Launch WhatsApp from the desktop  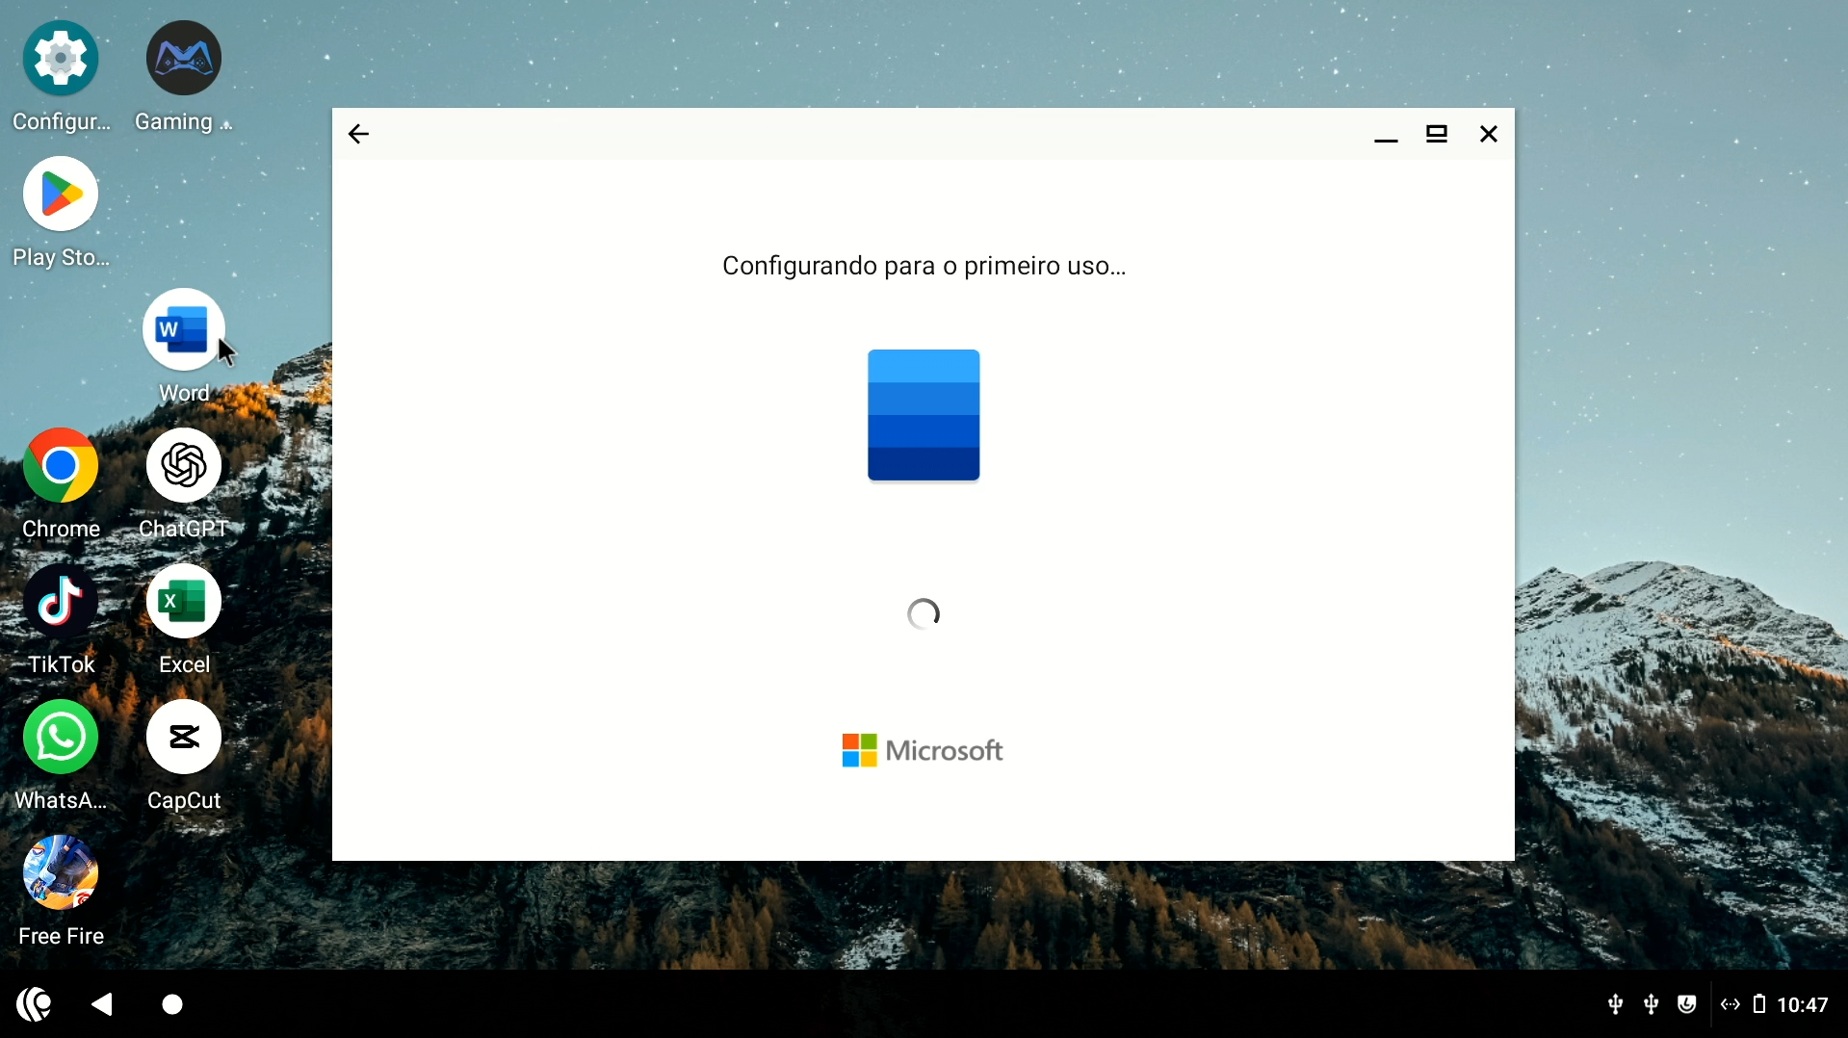[x=61, y=738]
